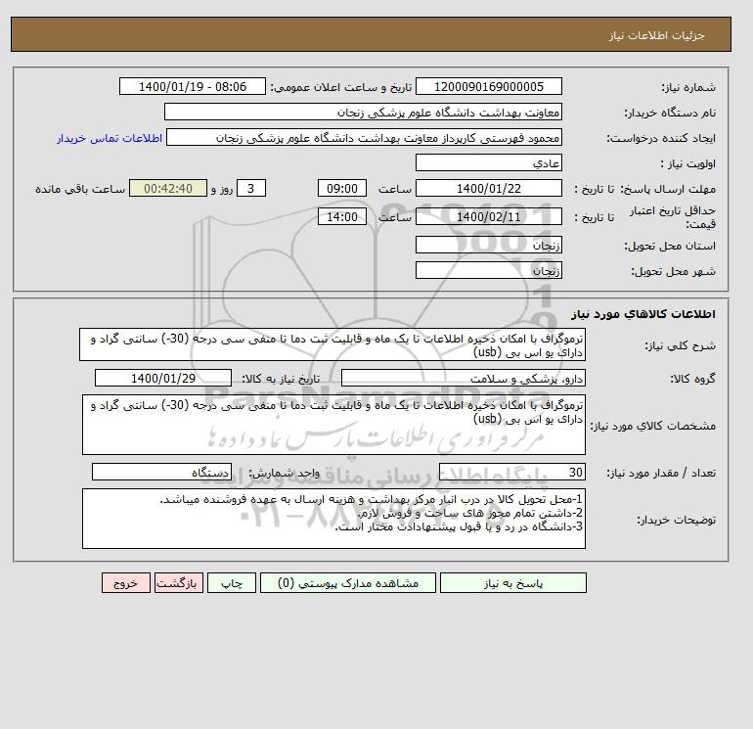Click the اولویت نیاز label

coord(688,163)
